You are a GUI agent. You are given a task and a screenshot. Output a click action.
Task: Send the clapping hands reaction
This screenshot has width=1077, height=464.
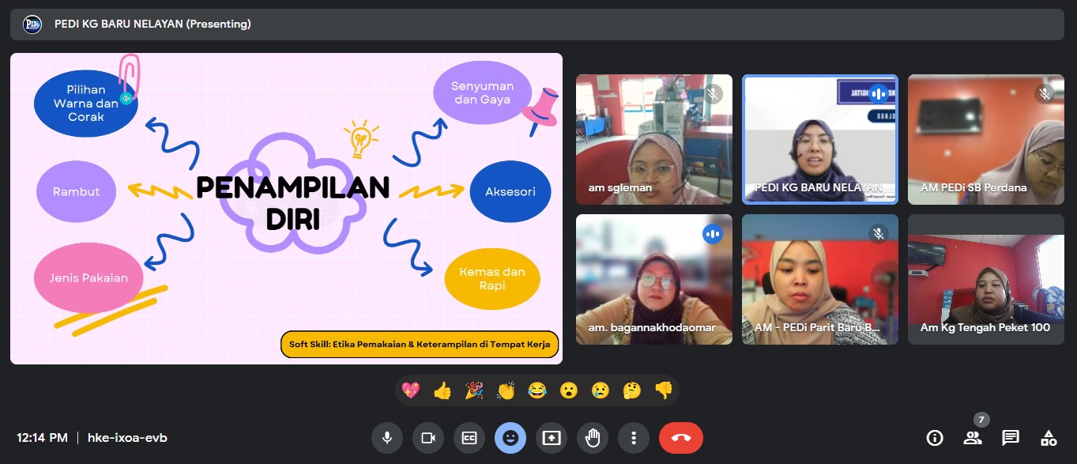(x=506, y=390)
